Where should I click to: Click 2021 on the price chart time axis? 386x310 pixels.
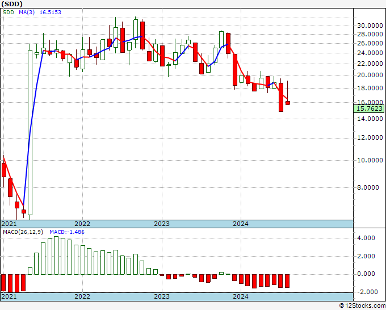tap(9, 224)
